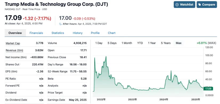Select the 1 Month chart range

tap(127, 43)
